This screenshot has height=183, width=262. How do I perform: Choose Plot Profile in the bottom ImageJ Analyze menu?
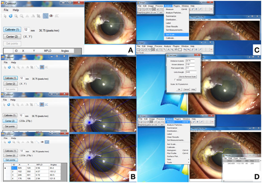(x=177, y=153)
